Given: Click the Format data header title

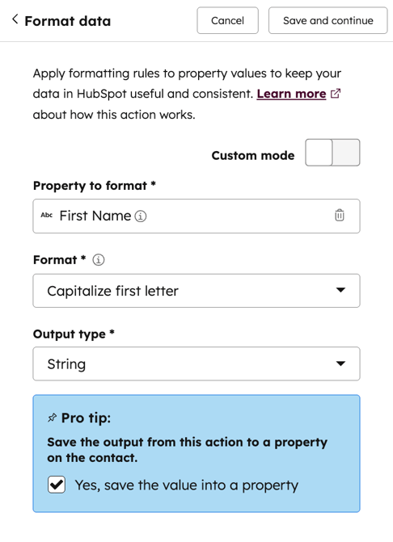Looking at the screenshot, I should (x=68, y=21).
